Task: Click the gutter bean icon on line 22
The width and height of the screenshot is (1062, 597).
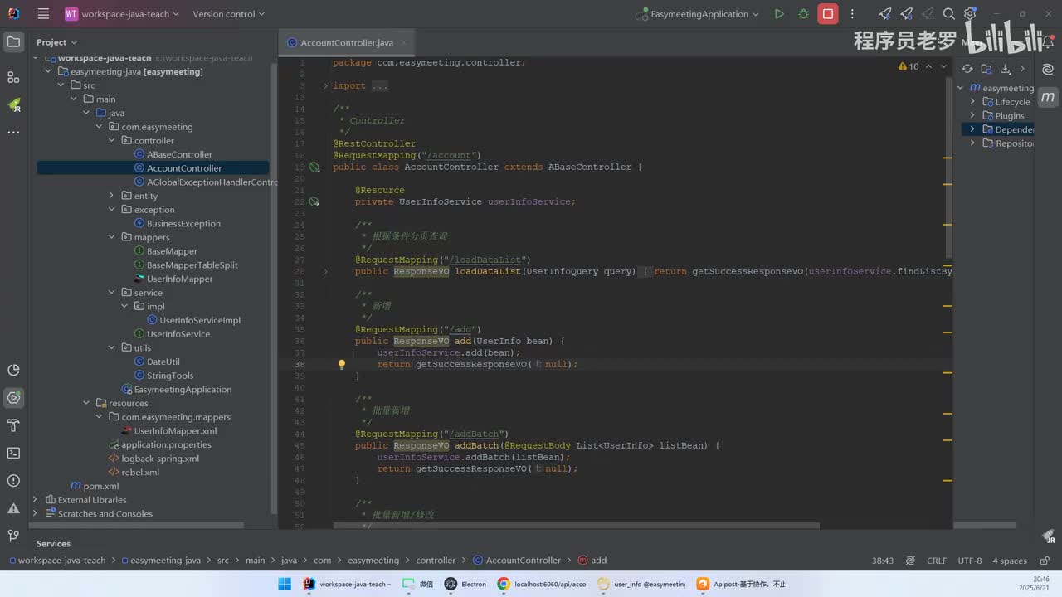Action: 314,201
